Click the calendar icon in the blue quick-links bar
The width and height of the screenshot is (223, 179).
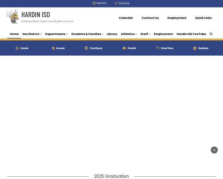[17, 48]
